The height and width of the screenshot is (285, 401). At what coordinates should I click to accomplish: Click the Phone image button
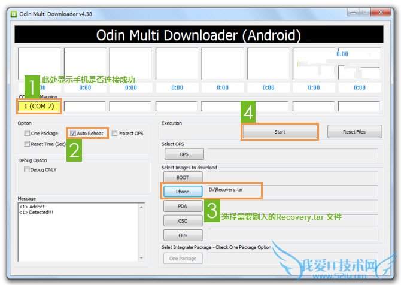[183, 192]
